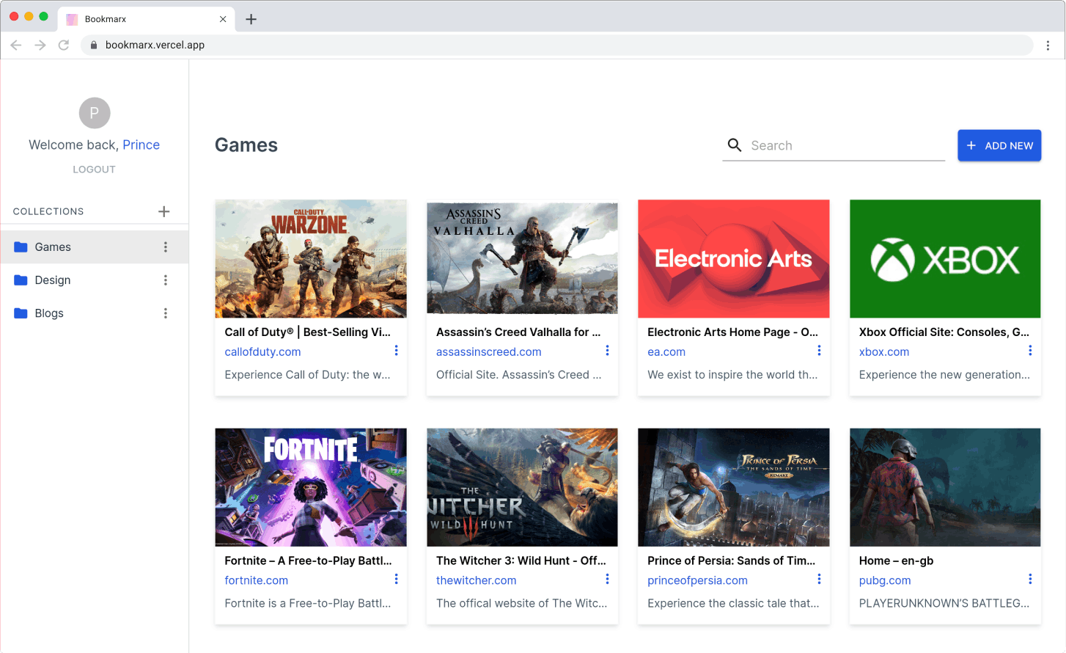Click the ADD NEW button
Image resolution: width=1066 pixels, height=653 pixels.
click(999, 145)
